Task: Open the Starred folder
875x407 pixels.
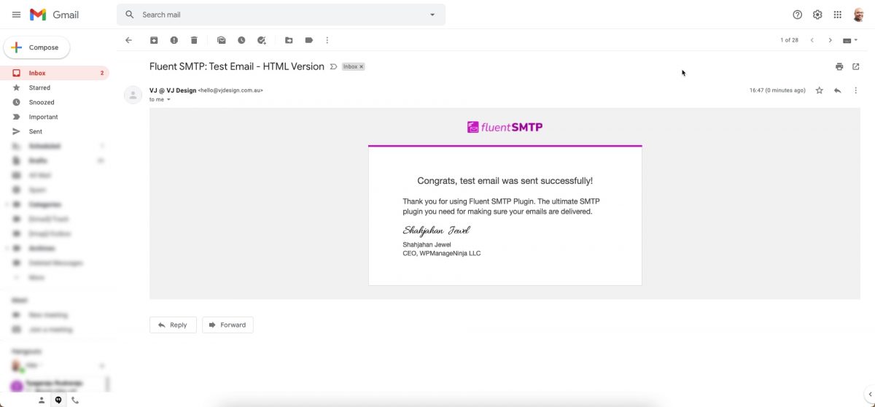Action: (x=39, y=88)
